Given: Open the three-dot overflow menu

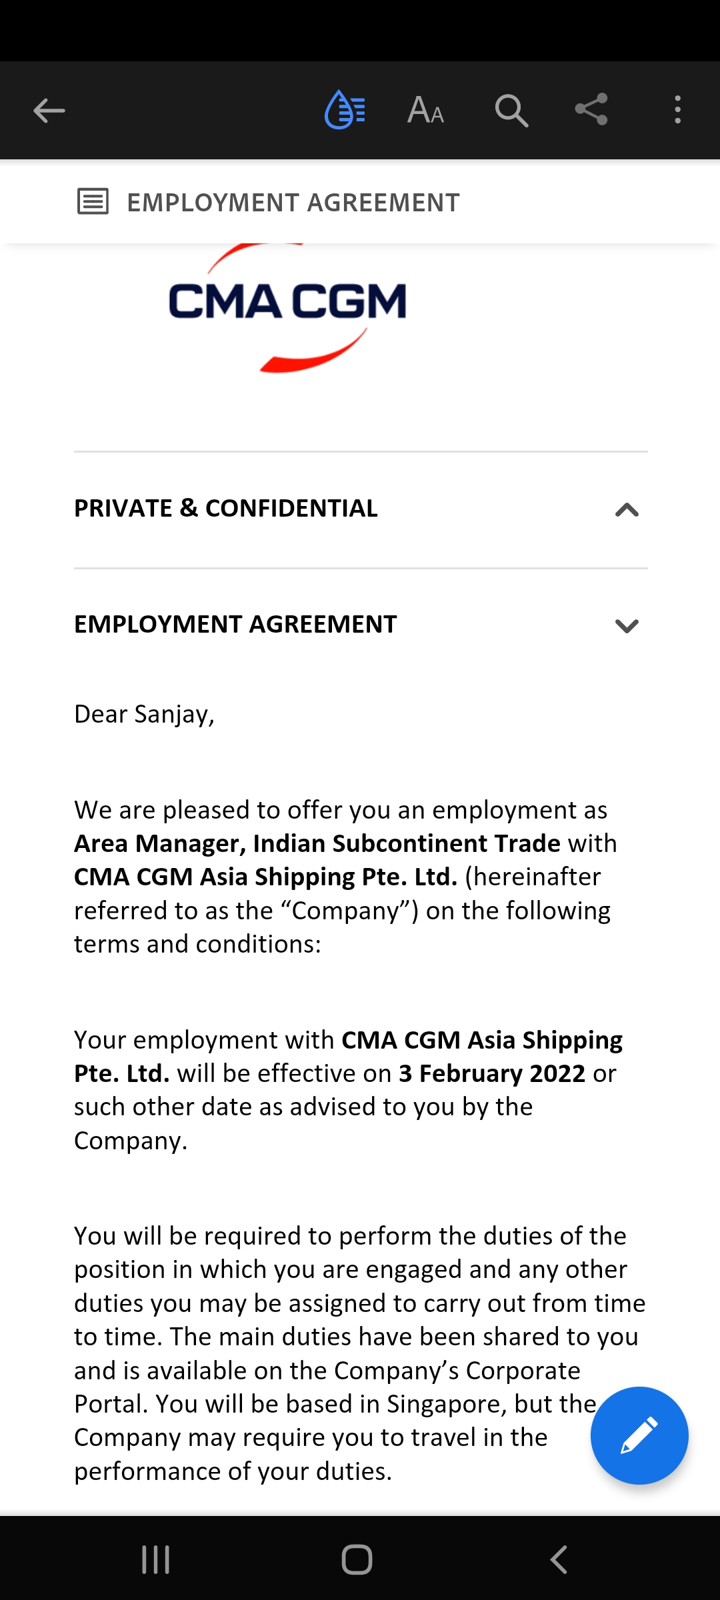Looking at the screenshot, I should pos(677,110).
